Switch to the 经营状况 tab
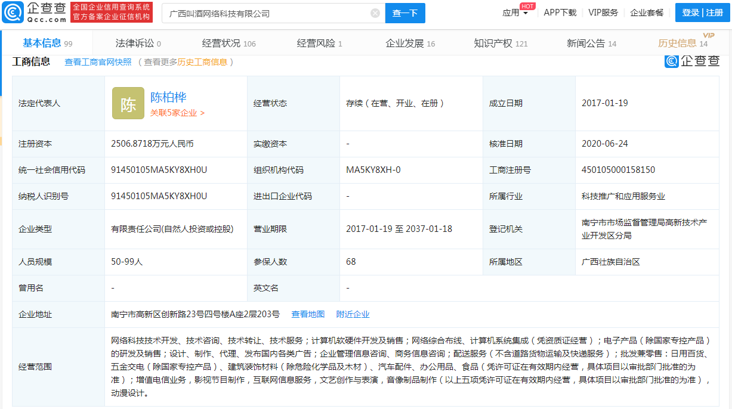732x409 pixels. click(229, 43)
